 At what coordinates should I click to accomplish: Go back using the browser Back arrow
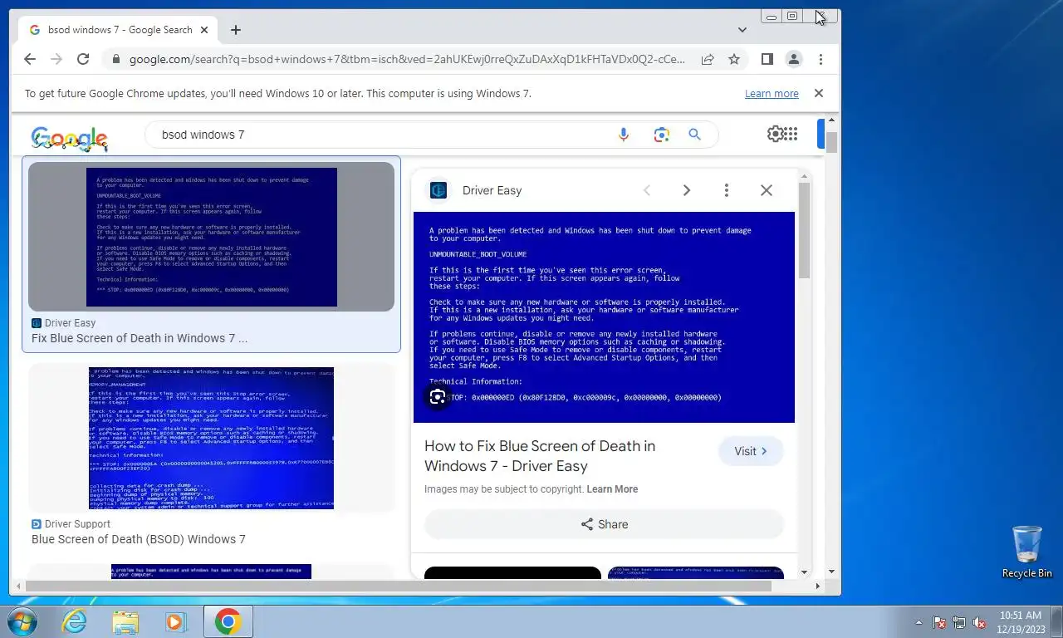click(x=30, y=59)
